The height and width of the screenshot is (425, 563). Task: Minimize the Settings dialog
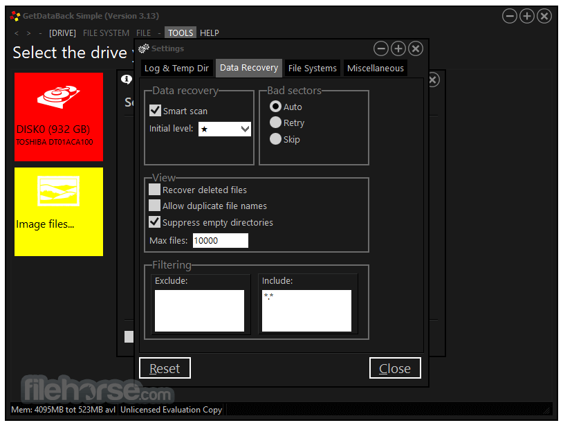[x=381, y=48]
